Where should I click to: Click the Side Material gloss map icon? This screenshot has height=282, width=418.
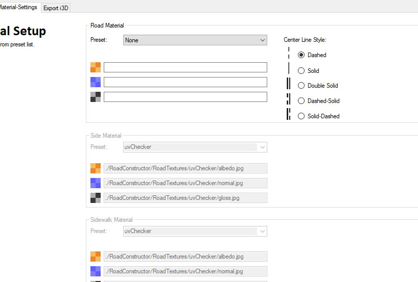[96, 198]
